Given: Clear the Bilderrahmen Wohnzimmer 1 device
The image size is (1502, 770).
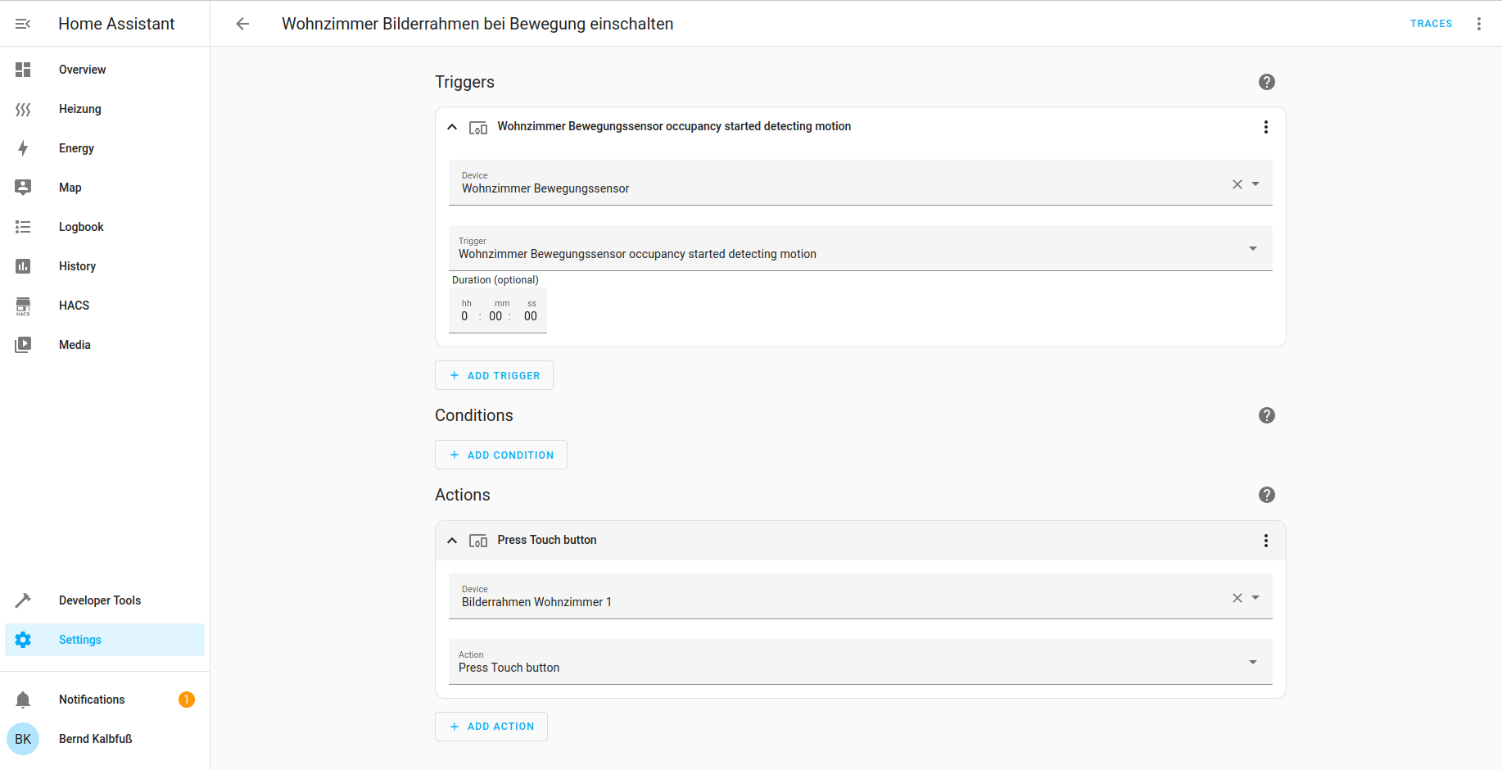Looking at the screenshot, I should [x=1237, y=598].
